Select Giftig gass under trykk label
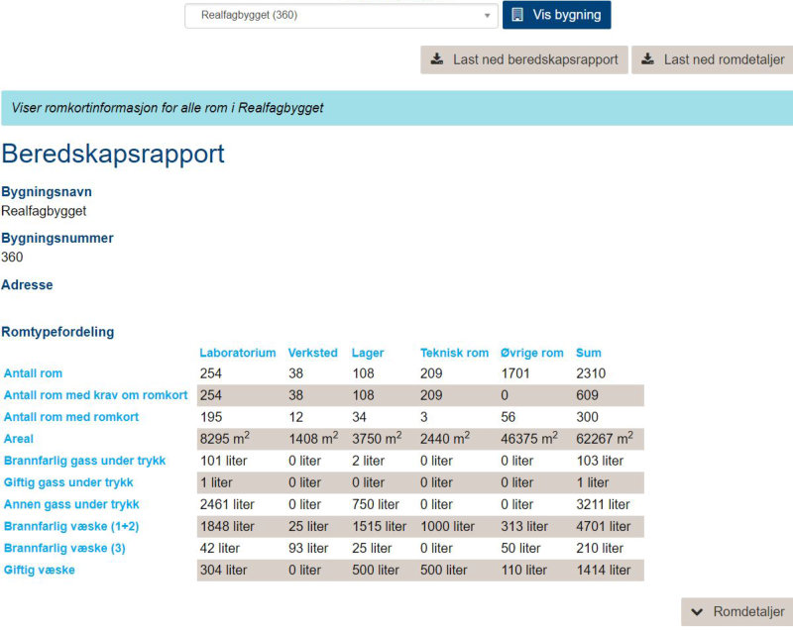Screen dimensions: 793x631 pos(68,482)
